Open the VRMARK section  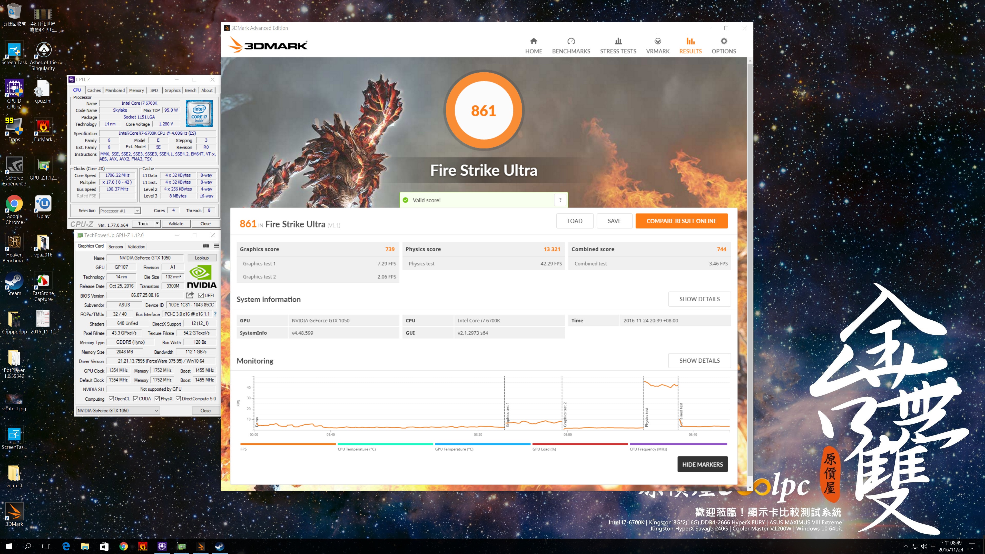click(658, 46)
